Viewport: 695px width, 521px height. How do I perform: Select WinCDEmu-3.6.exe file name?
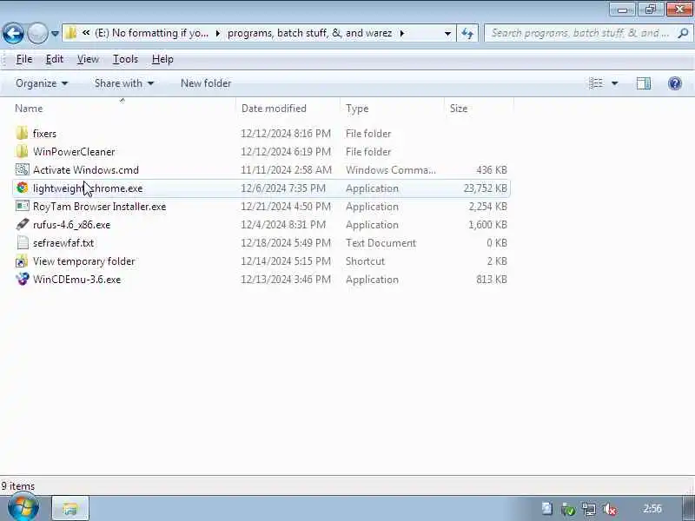(76, 280)
